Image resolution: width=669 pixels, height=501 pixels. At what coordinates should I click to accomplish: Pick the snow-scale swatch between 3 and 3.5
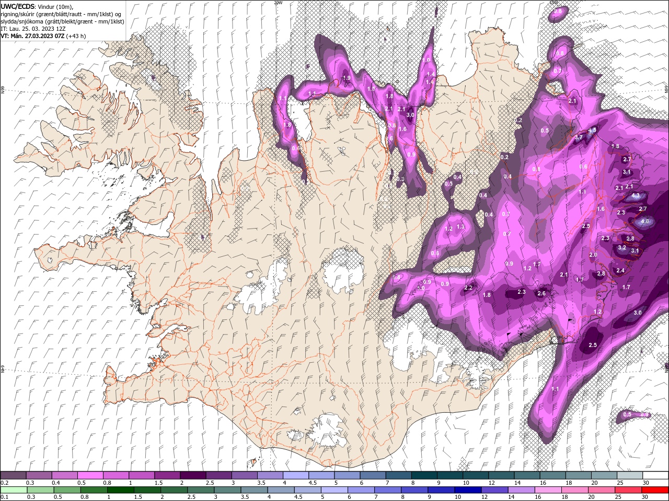[244, 475]
